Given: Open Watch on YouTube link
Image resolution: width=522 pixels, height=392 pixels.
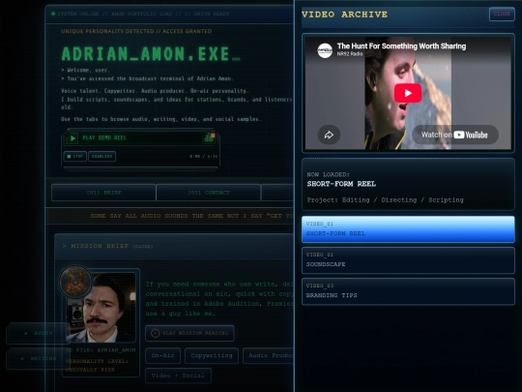Looking at the screenshot, I should click(454, 135).
